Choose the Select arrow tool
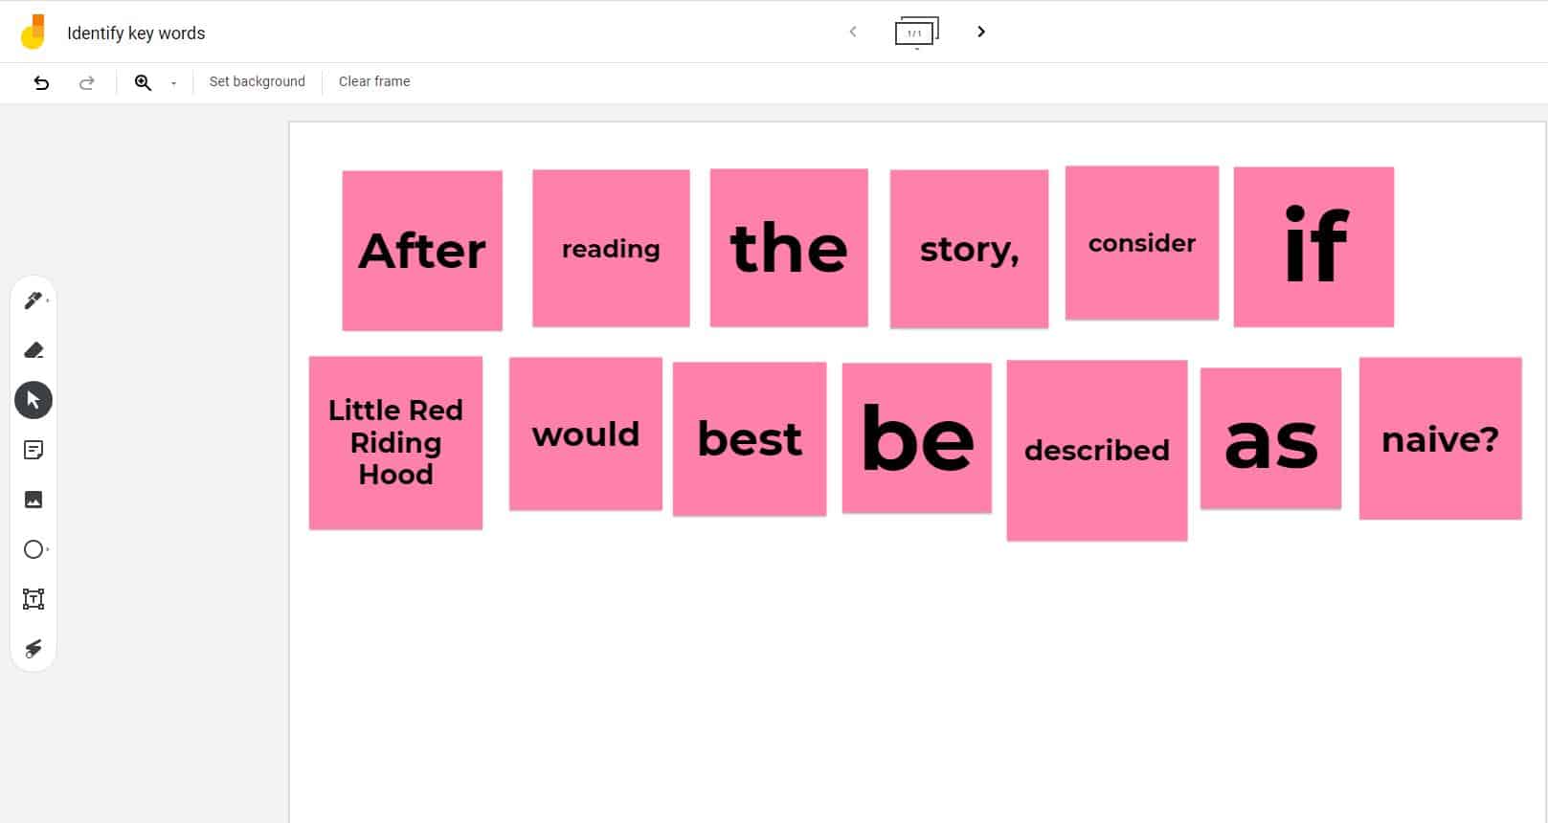 pyautogui.click(x=34, y=400)
